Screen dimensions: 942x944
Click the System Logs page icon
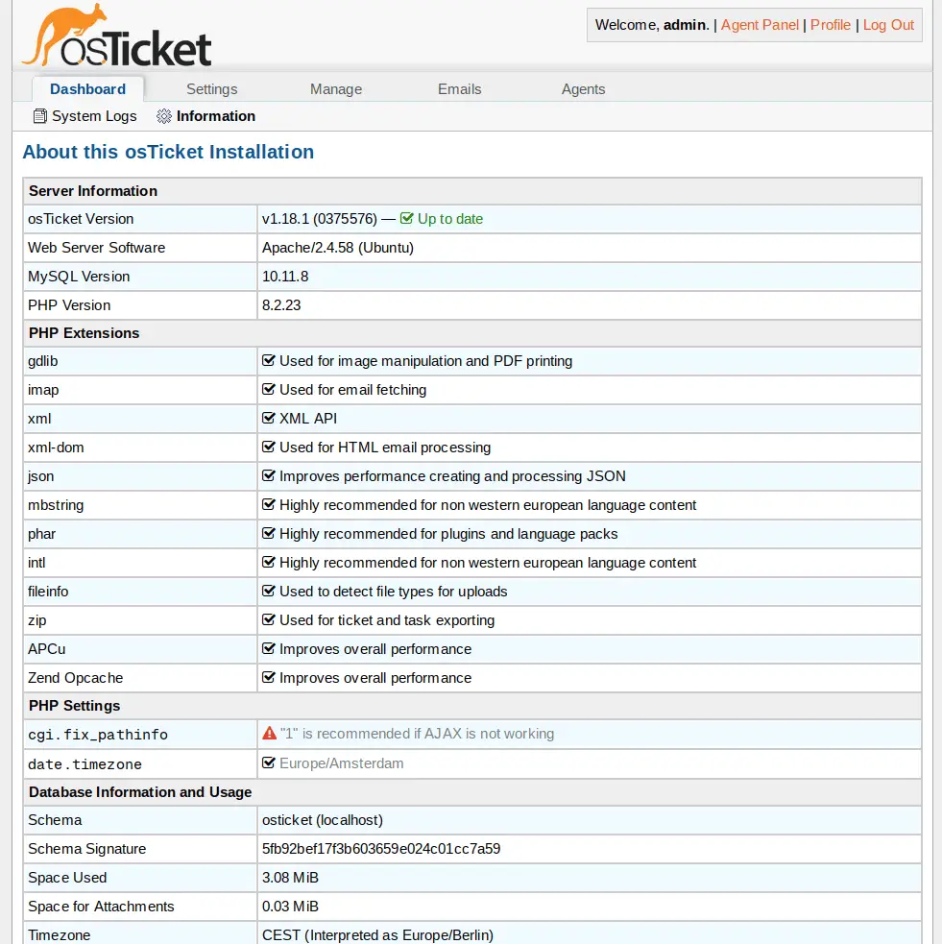coord(39,115)
